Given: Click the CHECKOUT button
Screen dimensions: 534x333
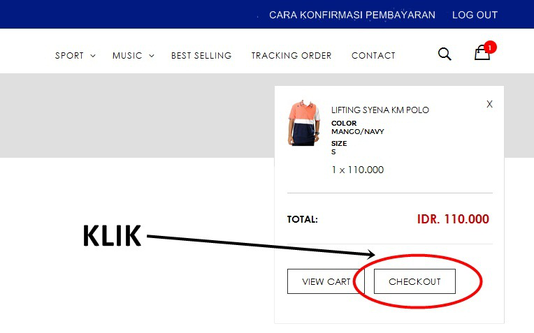Looking at the screenshot, I should click(x=414, y=281).
